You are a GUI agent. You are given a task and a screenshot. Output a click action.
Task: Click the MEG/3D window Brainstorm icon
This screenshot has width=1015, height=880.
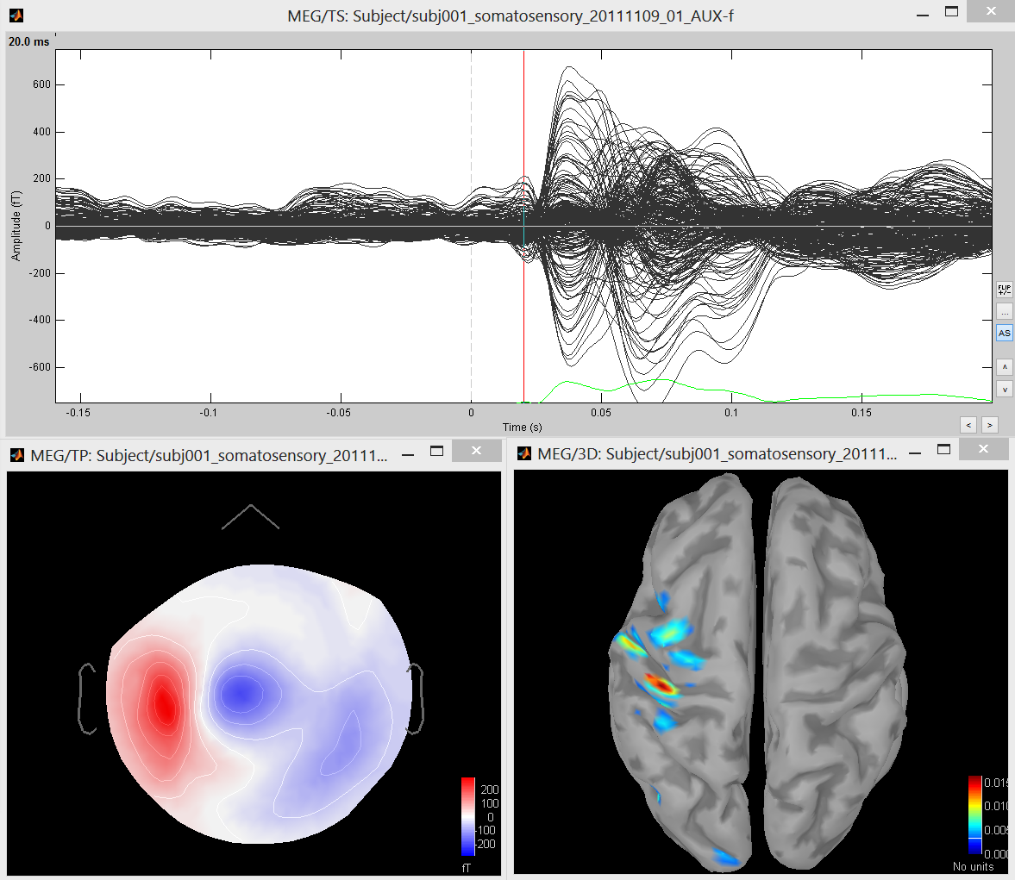523,453
